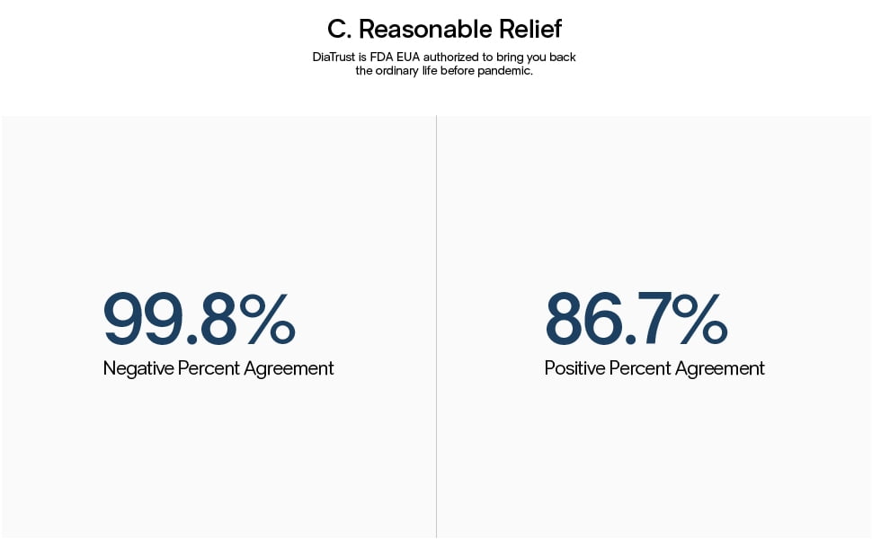Click the "Positive Percent Agreement" label
The width and height of the screenshot is (872, 539).
tap(654, 368)
